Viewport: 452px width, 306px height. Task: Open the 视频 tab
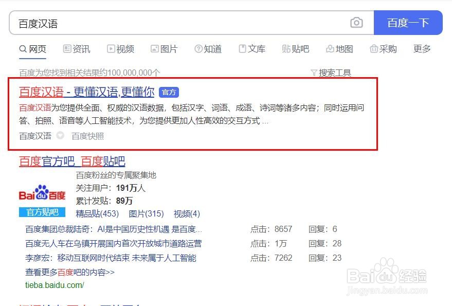click(x=120, y=49)
